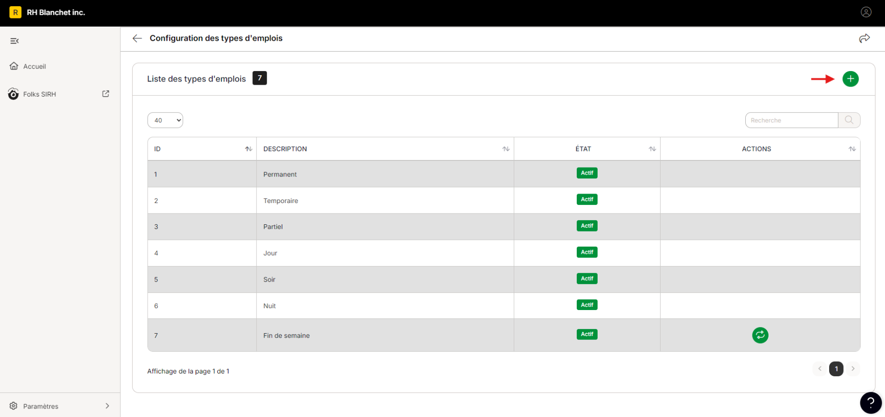The width and height of the screenshot is (885, 417).
Task: Click the Accueil home icon
Action: (x=14, y=66)
